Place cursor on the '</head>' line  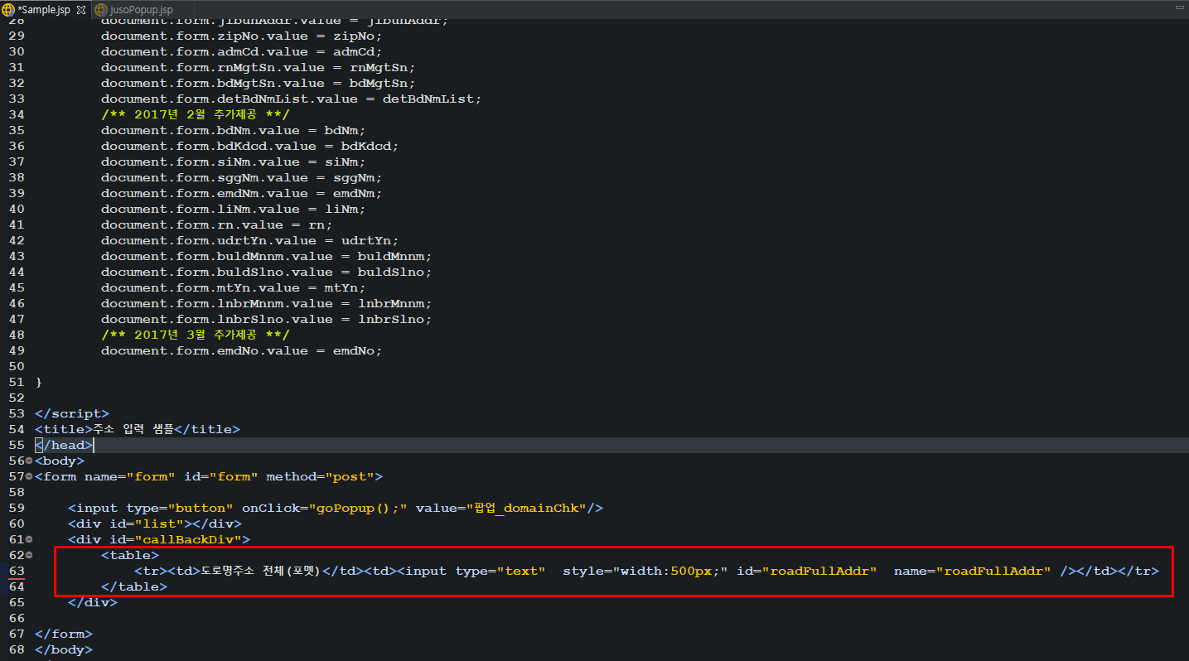click(64, 445)
